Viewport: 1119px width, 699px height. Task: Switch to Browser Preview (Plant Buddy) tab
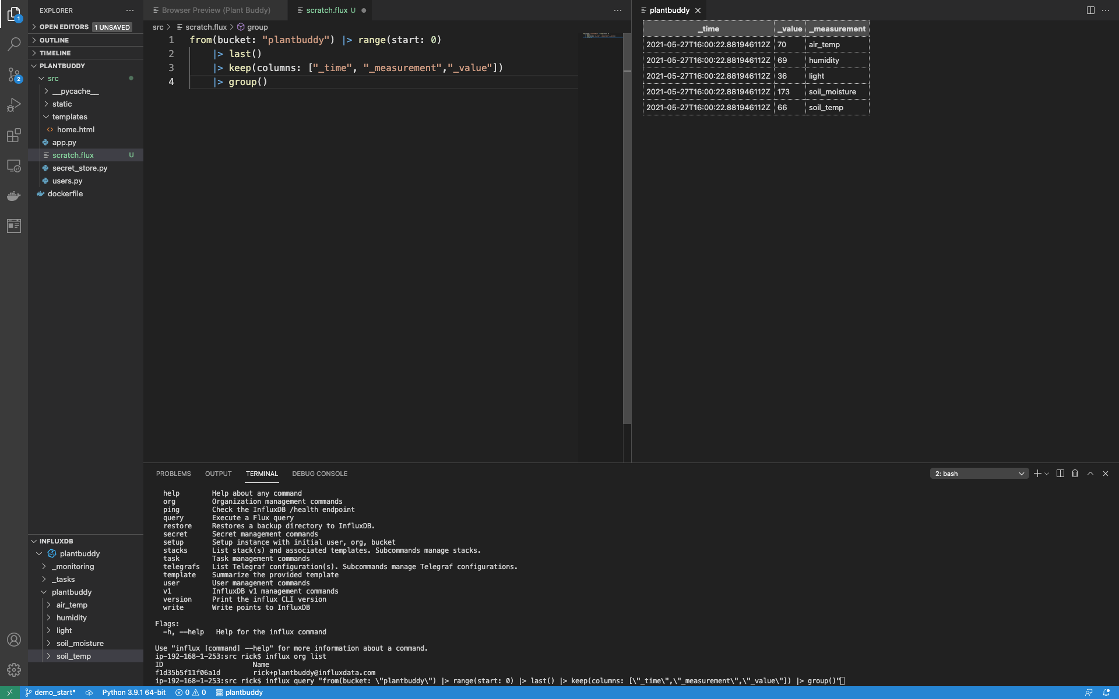point(216,10)
